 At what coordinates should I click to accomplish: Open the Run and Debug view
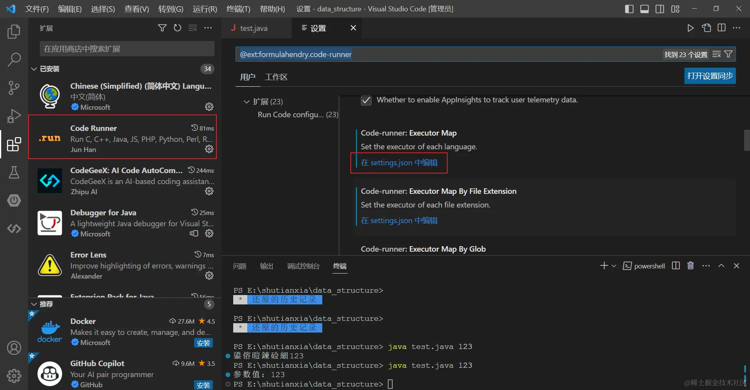[x=14, y=116]
